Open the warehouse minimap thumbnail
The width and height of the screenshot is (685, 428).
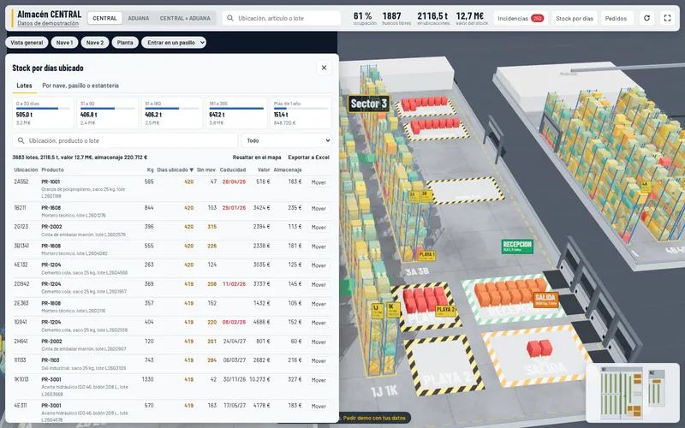click(x=632, y=392)
